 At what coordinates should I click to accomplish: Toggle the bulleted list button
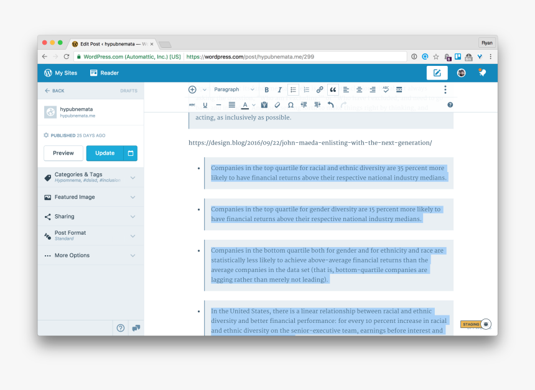click(293, 89)
